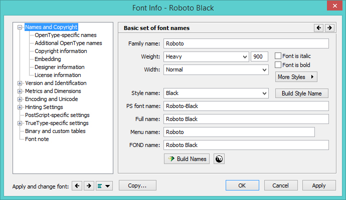Open Binary and custom tables page

[55, 131]
